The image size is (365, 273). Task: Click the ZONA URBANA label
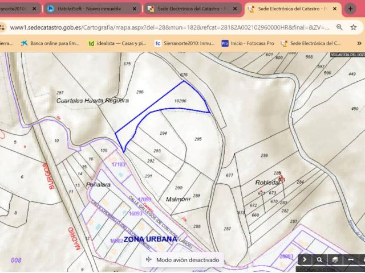(x=151, y=239)
